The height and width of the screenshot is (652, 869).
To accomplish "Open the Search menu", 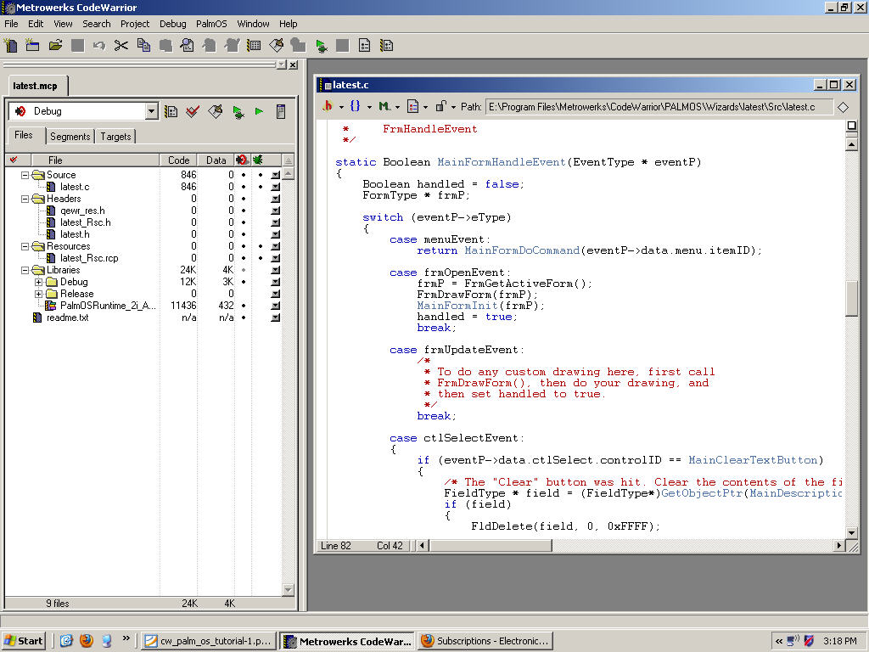I will [x=97, y=24].
